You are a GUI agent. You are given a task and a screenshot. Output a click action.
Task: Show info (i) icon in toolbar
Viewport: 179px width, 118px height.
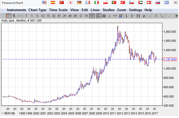click(x=110, y=16)
